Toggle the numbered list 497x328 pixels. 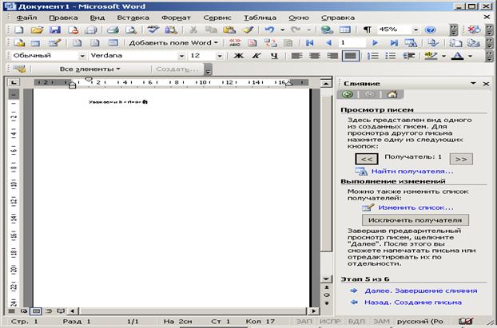372,56
